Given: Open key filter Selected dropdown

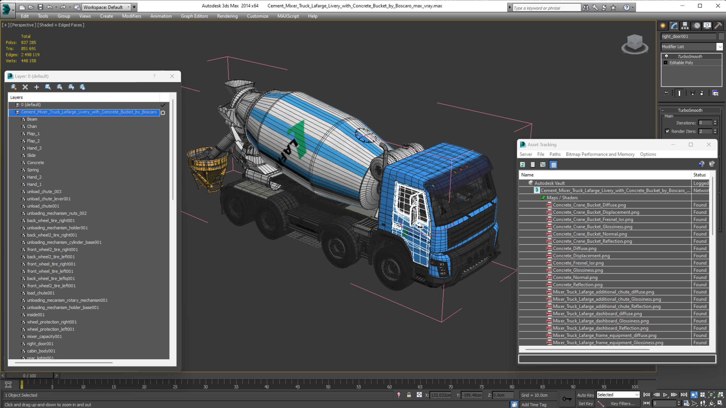Looking at the screenshot, I should [618, 395].
